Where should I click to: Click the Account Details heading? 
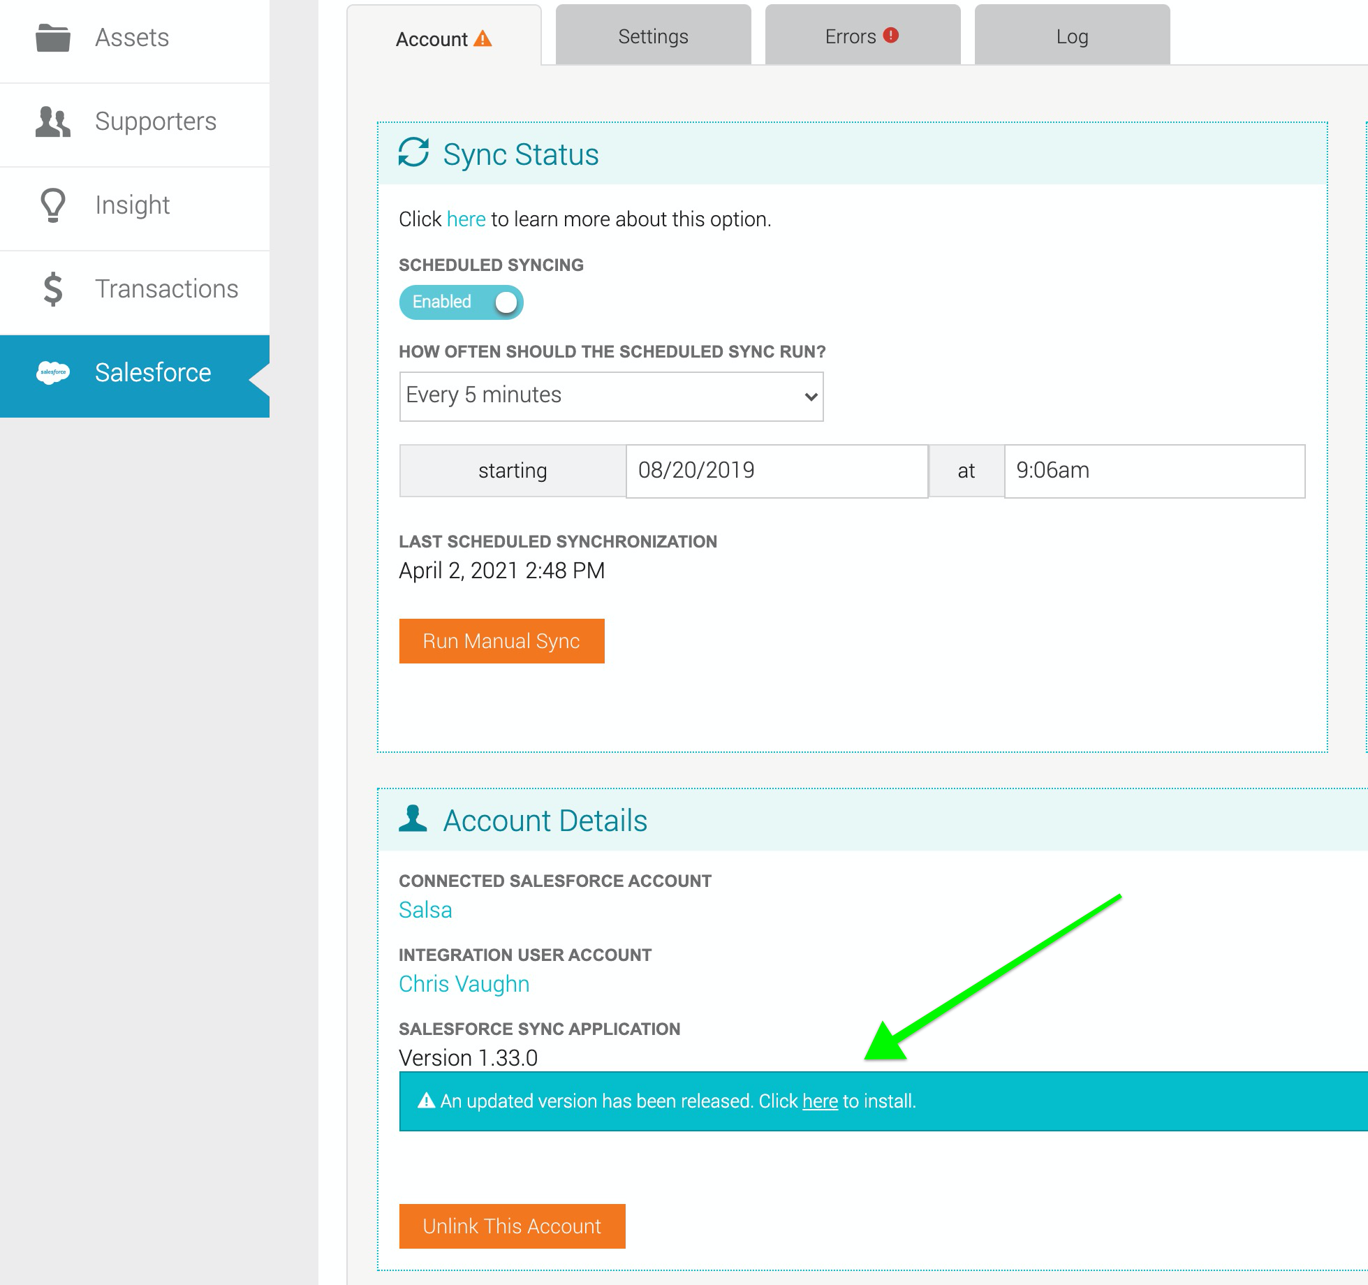pyautogui.click(x=545, y=821)
